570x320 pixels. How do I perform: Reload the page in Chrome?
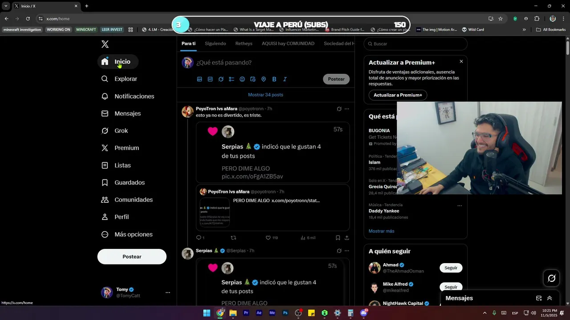28,19
